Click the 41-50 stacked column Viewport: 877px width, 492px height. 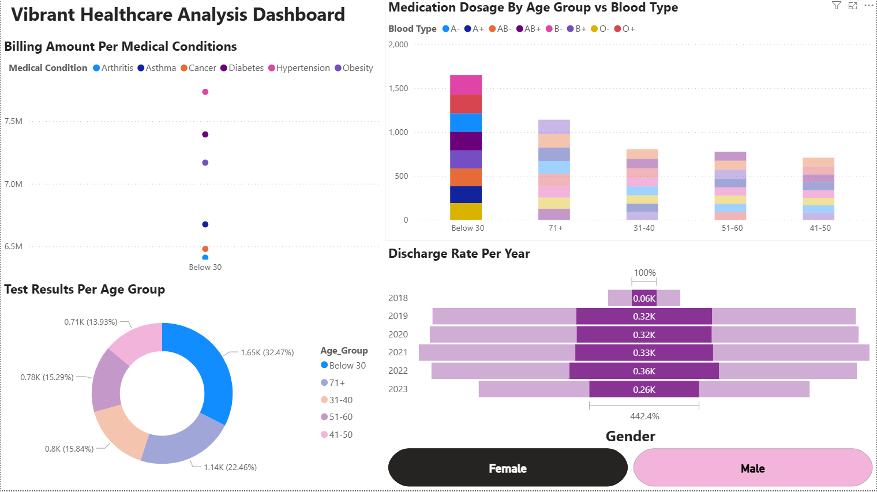point(818,189)
